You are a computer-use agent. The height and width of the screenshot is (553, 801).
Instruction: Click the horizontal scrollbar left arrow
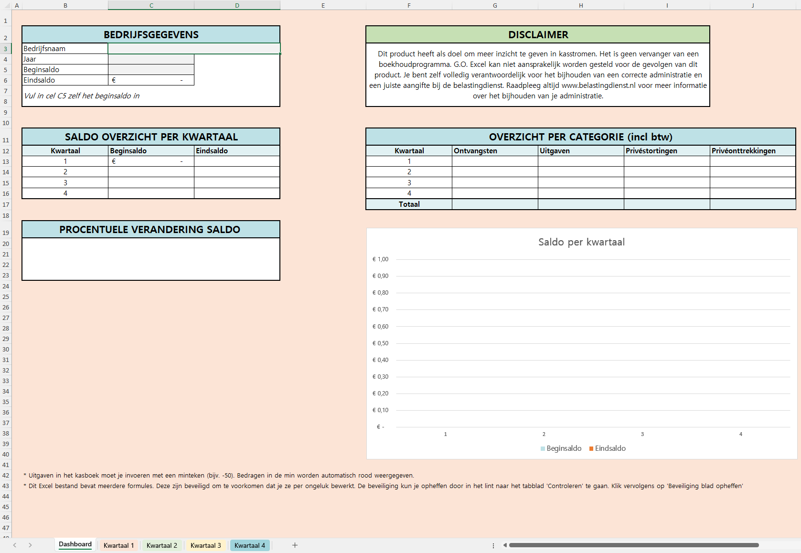click(x=505, y=545)
